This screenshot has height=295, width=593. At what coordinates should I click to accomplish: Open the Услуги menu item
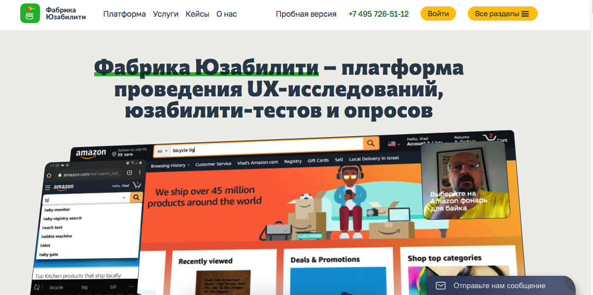pos(166,14)
